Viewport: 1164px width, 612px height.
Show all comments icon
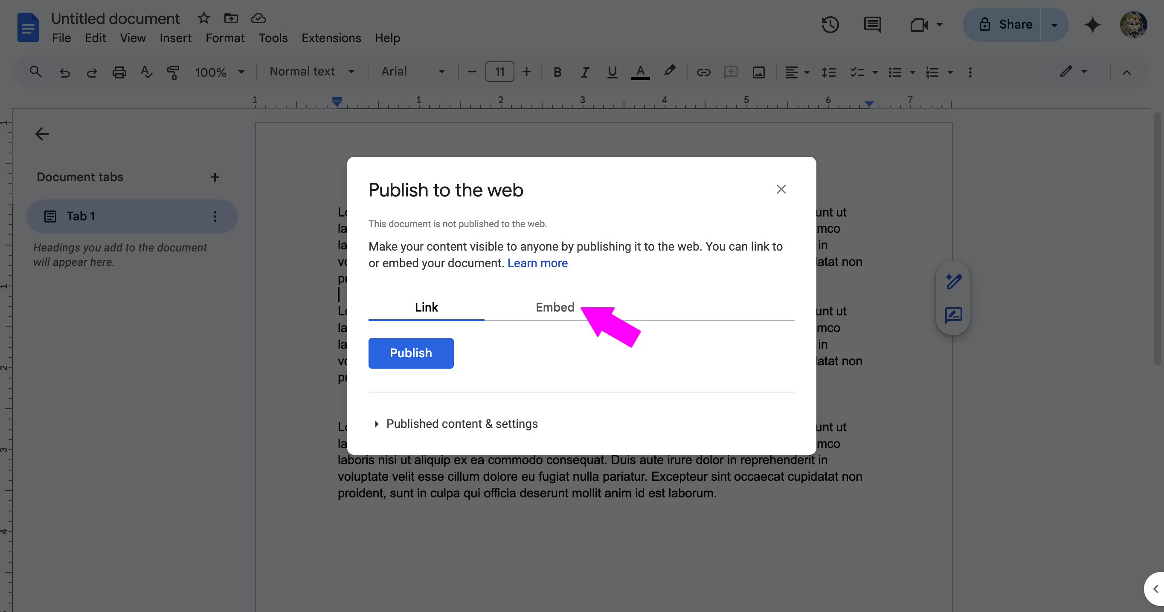(872, 24)
